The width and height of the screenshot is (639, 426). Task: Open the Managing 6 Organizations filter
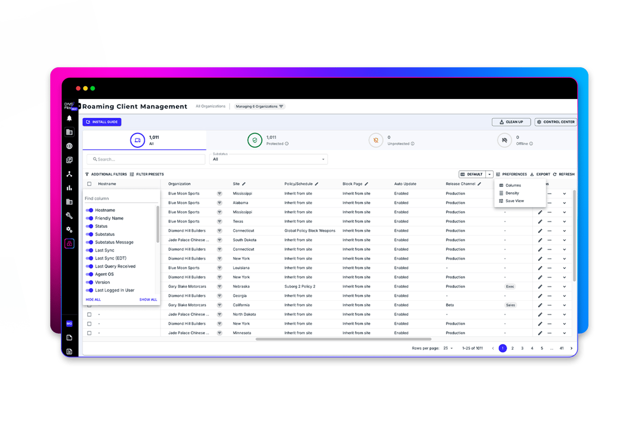pyautogui.click(x=259, y=106)
